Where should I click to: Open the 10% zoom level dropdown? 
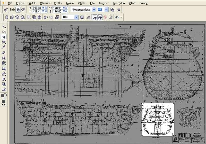76,17
